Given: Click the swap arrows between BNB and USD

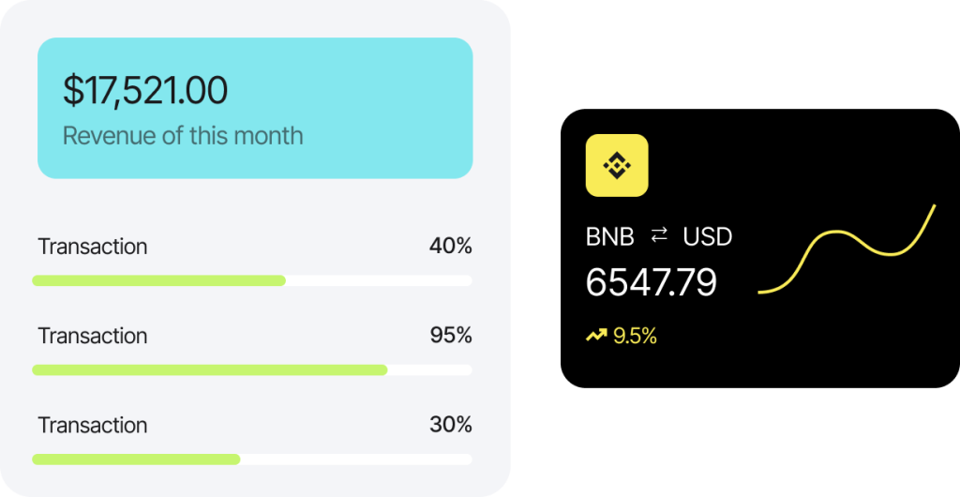Looking at the screenshot, I should [659, 235].
